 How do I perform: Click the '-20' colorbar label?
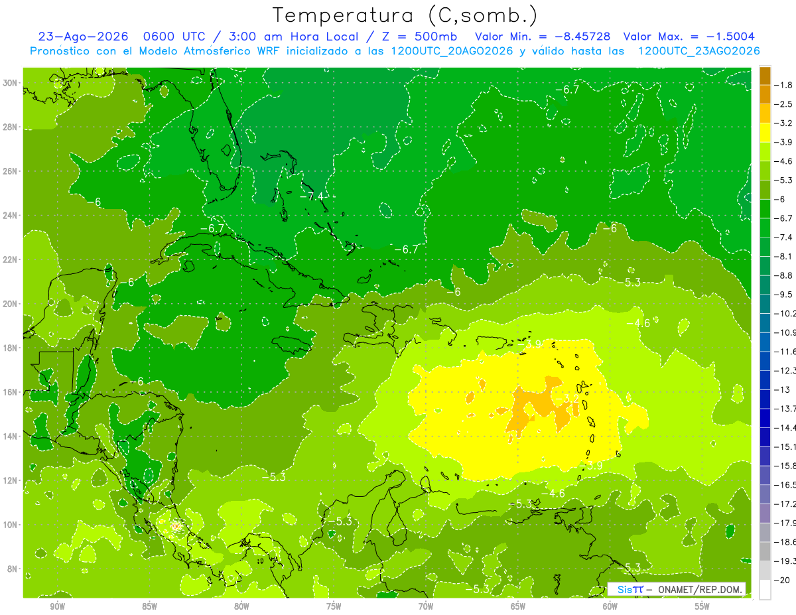pos(782,580)
